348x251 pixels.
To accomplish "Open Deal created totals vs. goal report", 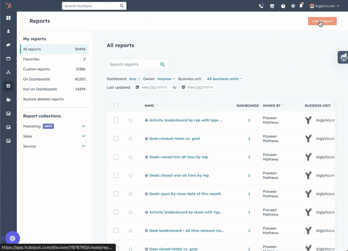I will pyautogui.click(x=175, y=138).
